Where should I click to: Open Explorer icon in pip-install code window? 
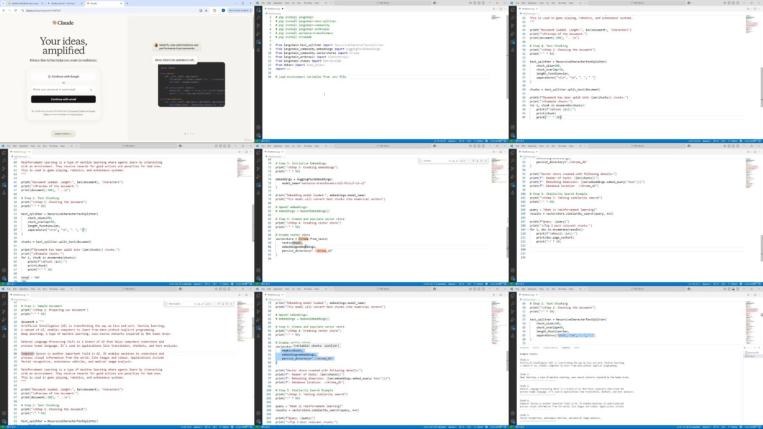point(258,9)
